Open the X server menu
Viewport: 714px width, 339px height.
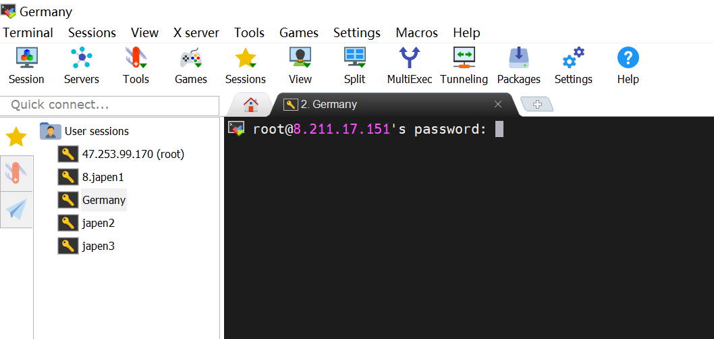(196, 33)
